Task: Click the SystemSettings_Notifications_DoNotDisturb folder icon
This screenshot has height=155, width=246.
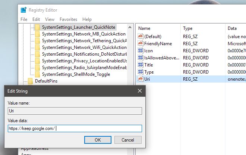Action: tap(37, 54)
